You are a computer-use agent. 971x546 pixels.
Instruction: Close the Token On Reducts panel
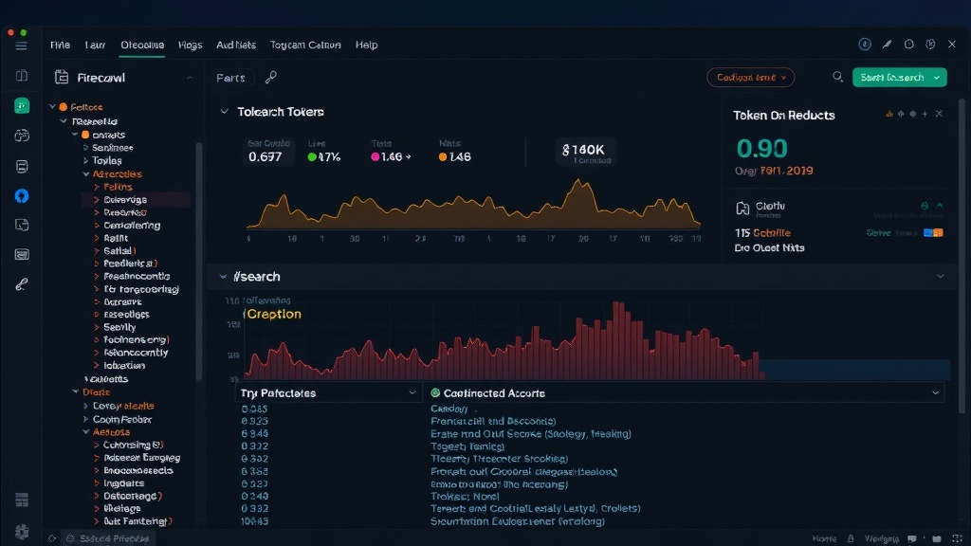click(x=939, y=114)
